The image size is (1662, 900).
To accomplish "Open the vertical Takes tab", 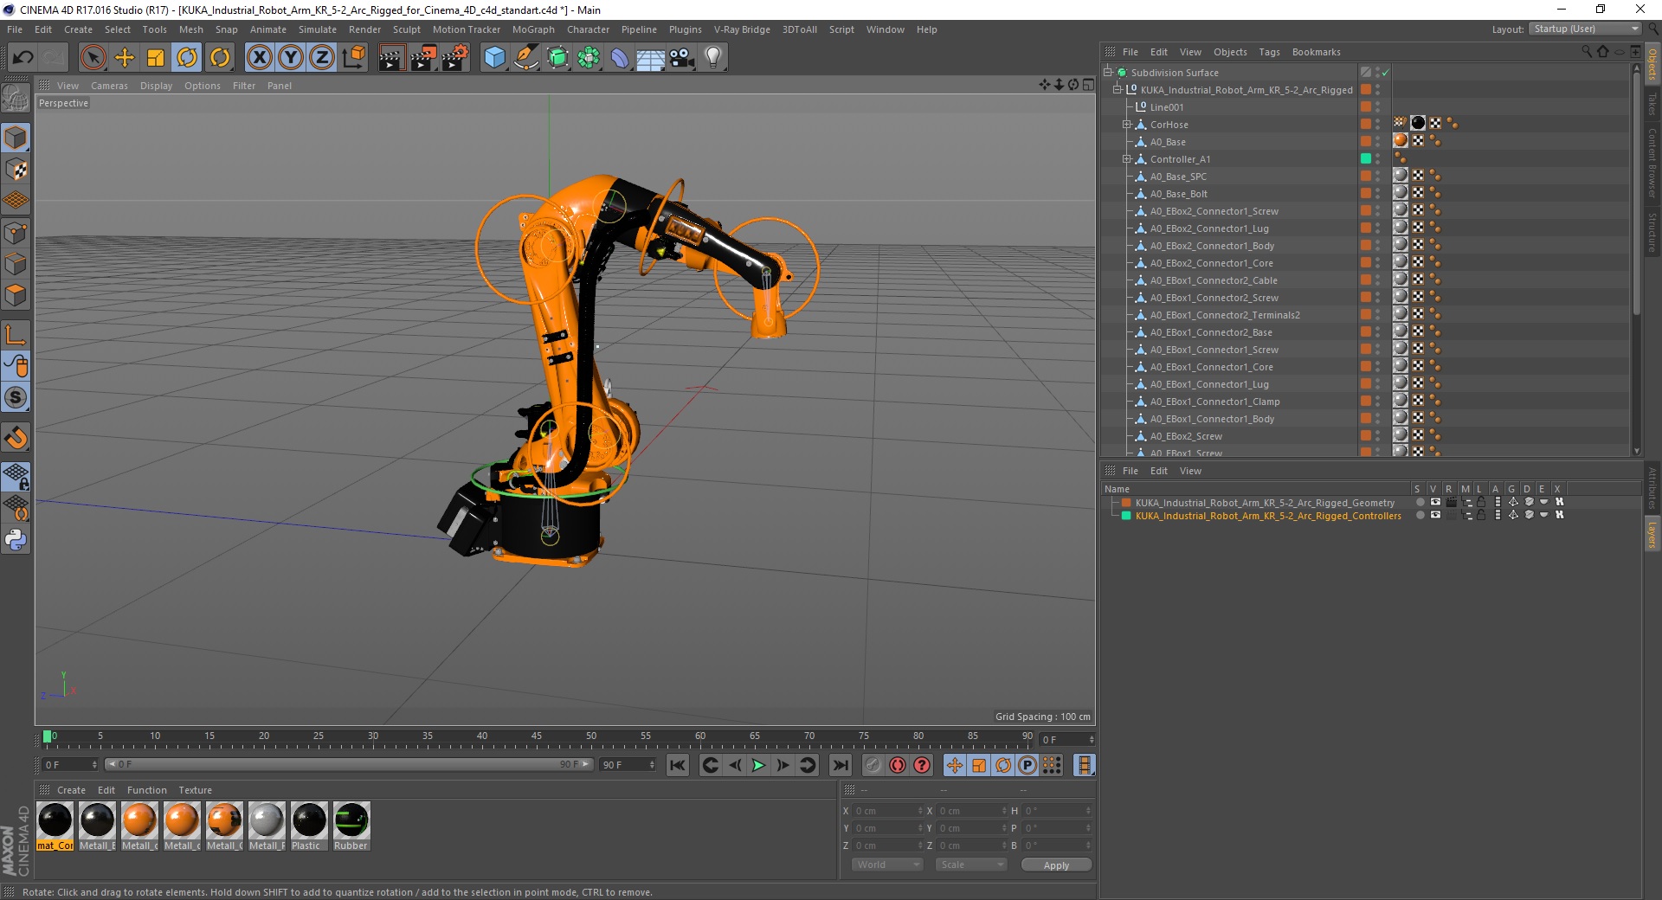I will pos(1652,104).
